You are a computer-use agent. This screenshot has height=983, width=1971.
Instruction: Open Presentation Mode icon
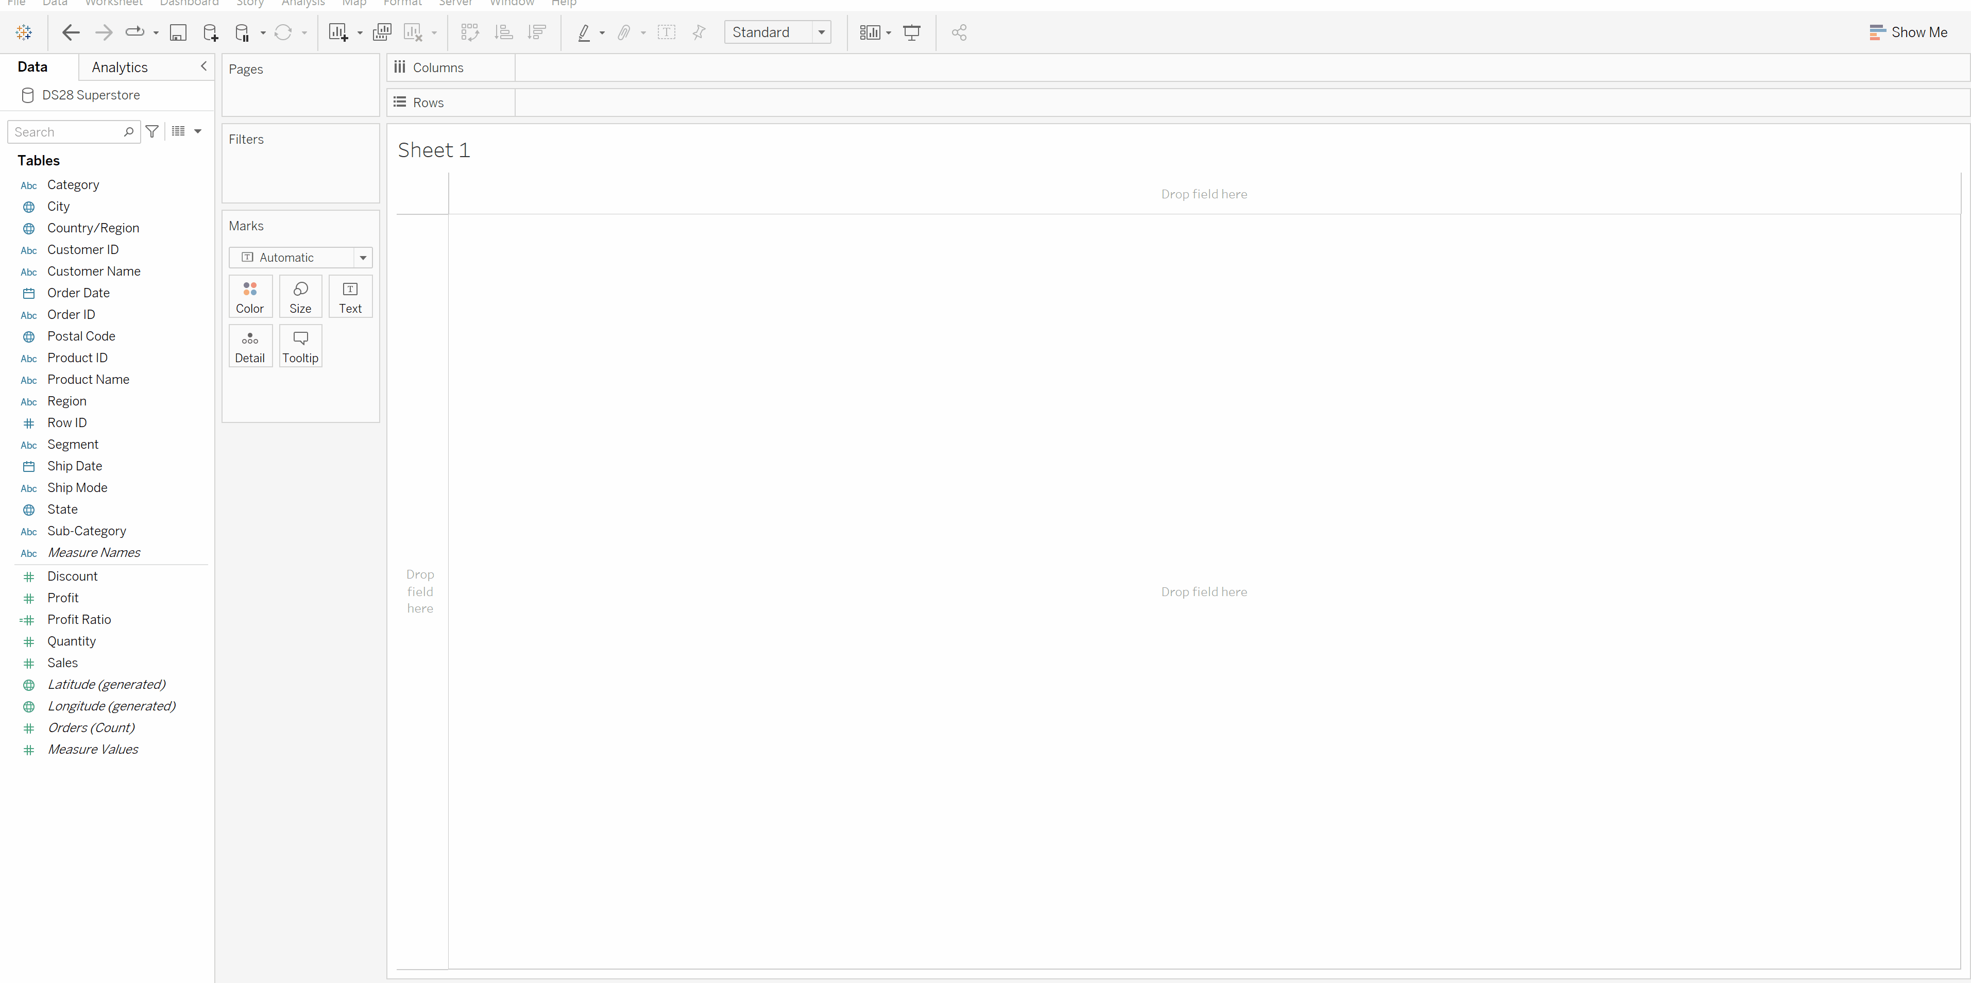pos(912,32)
